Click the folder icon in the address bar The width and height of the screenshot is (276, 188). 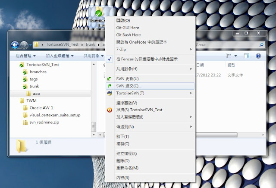click(36, 44)
